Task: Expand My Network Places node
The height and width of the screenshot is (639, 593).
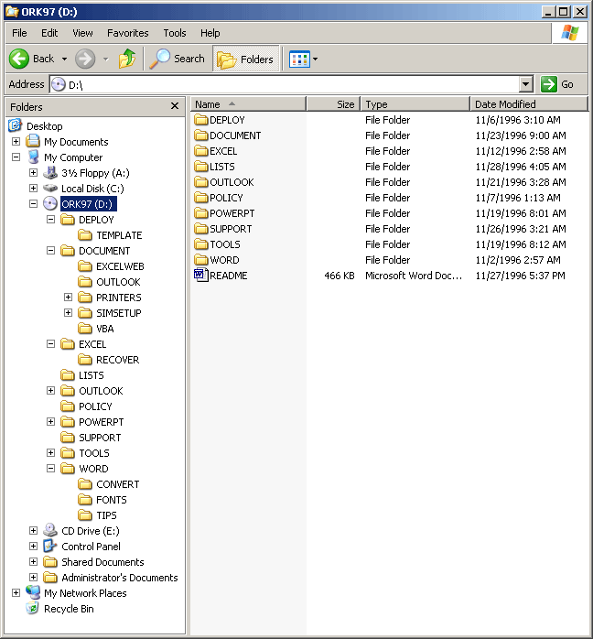Action: tap(16, 592)
